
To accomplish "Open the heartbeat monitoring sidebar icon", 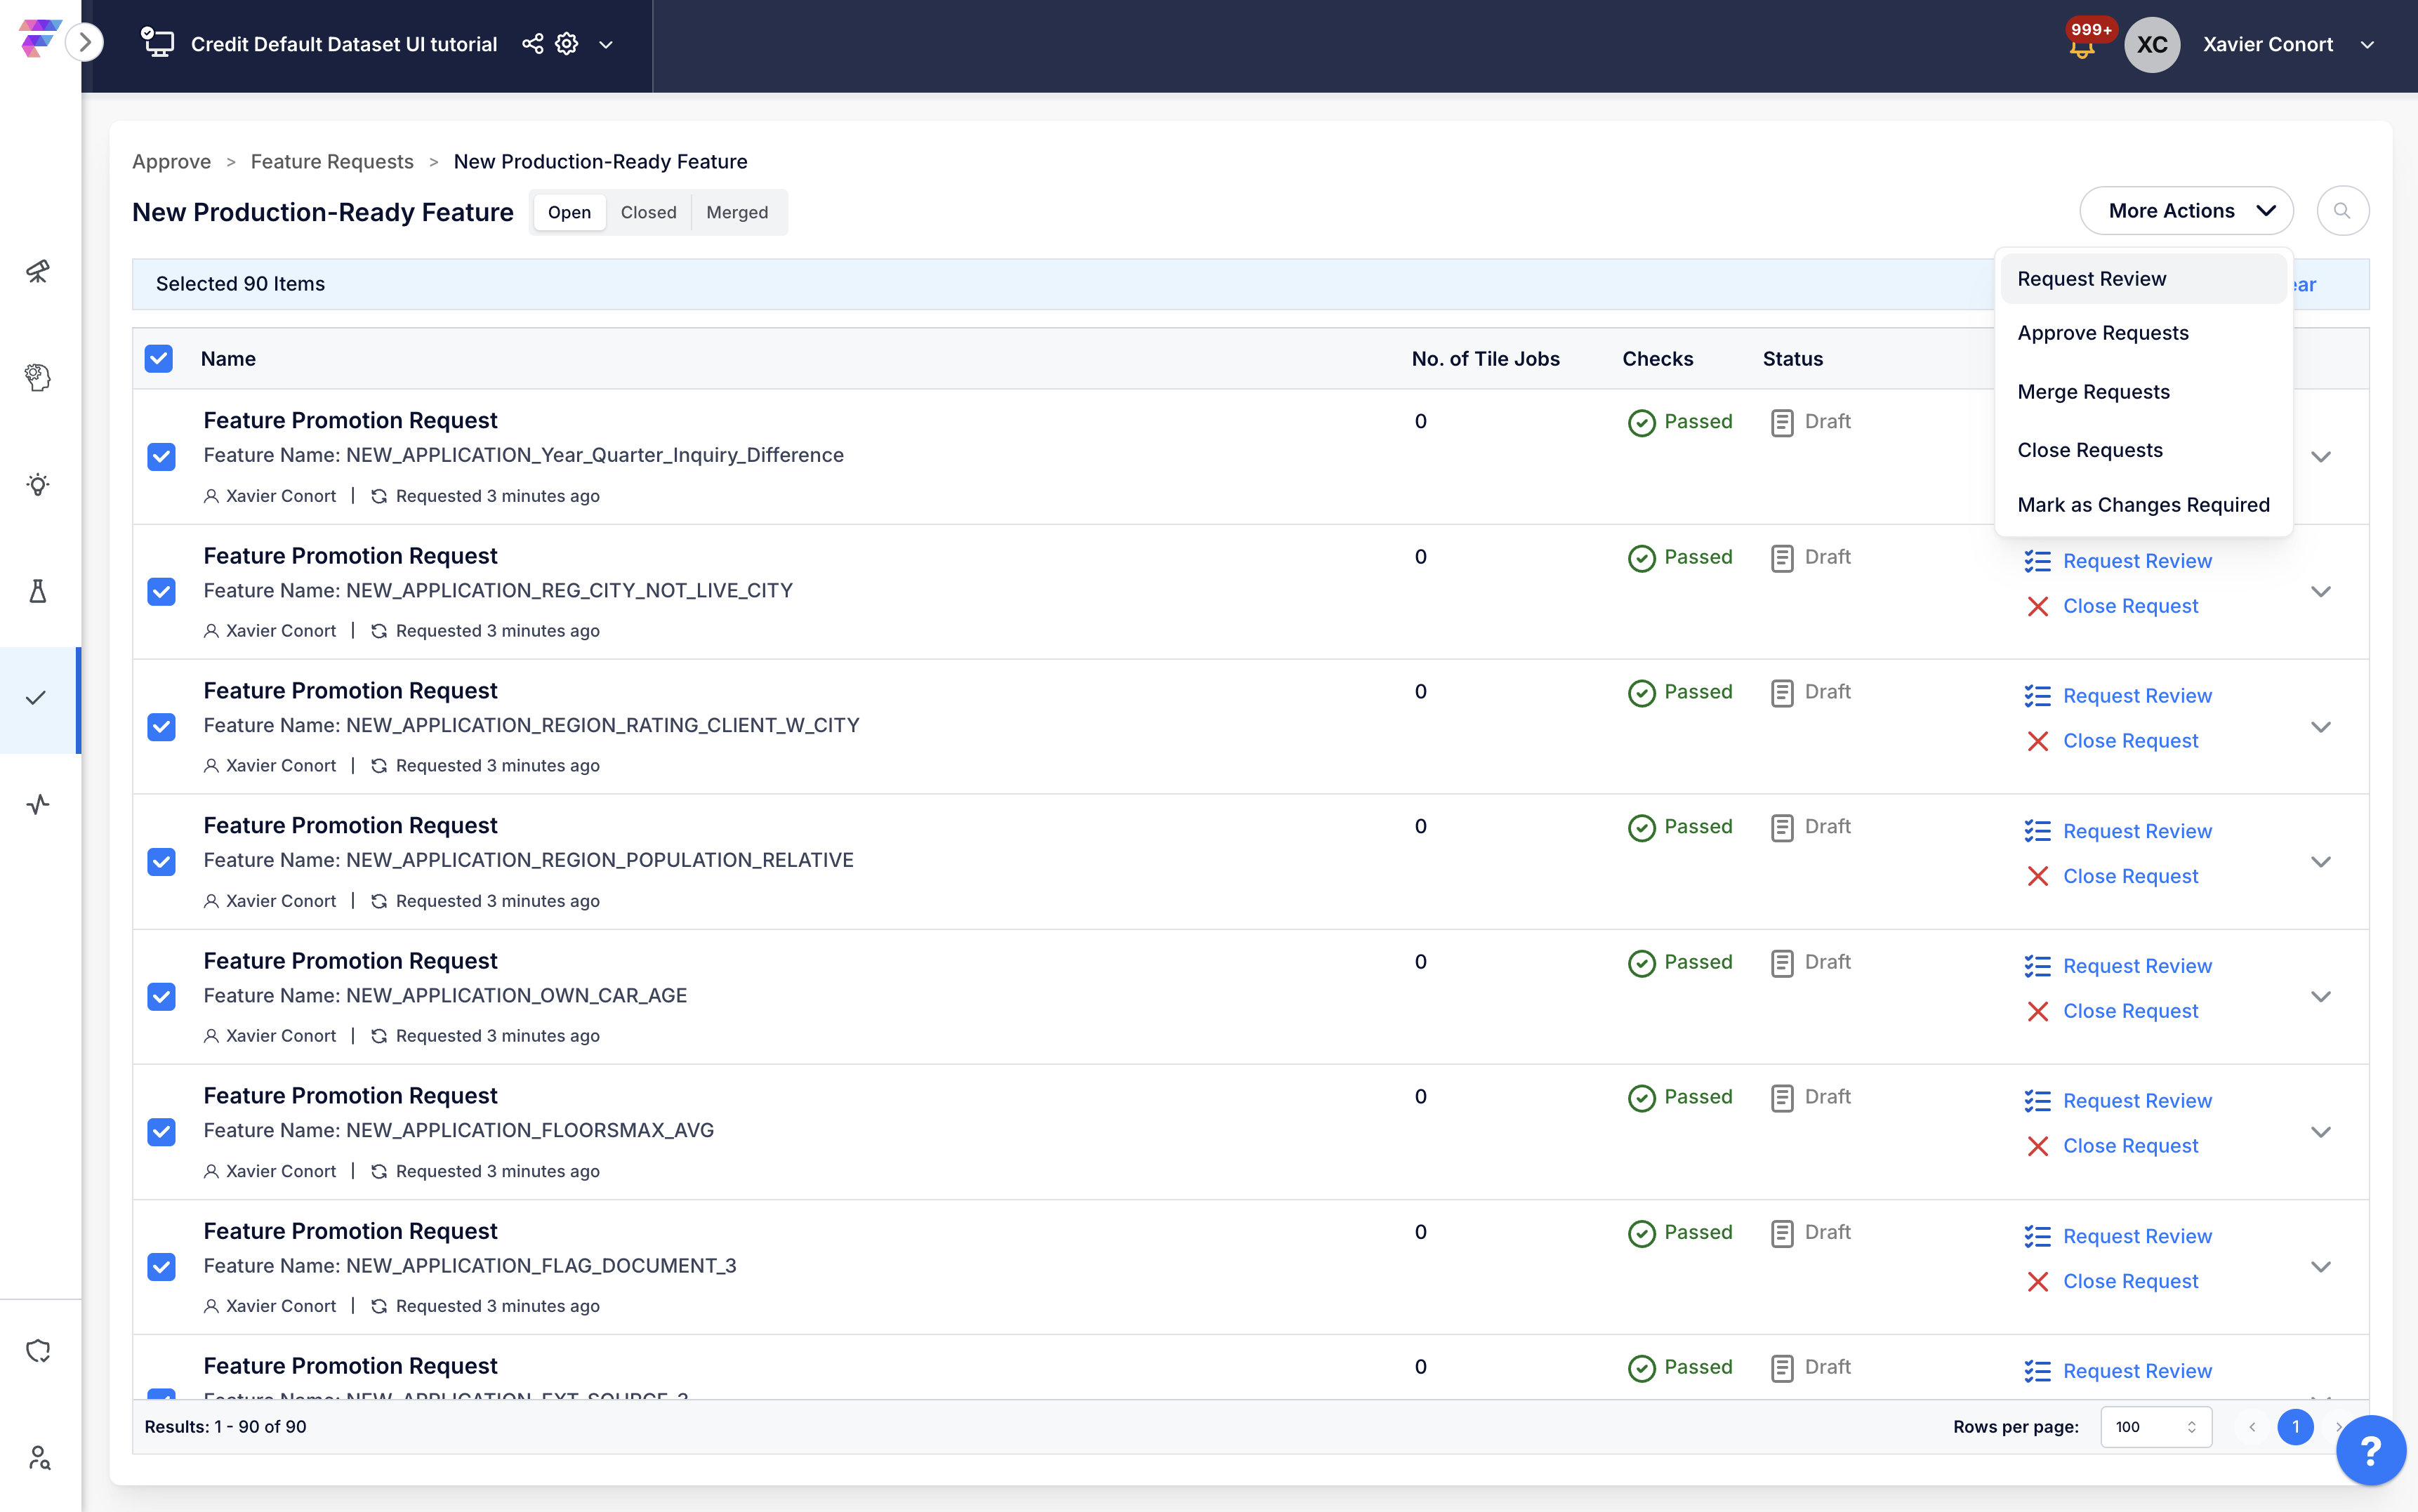I will 38,804.
